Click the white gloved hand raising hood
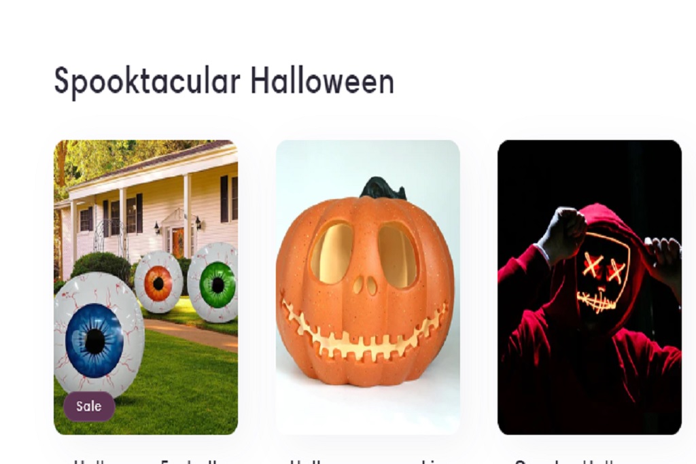 coord(561,235)
